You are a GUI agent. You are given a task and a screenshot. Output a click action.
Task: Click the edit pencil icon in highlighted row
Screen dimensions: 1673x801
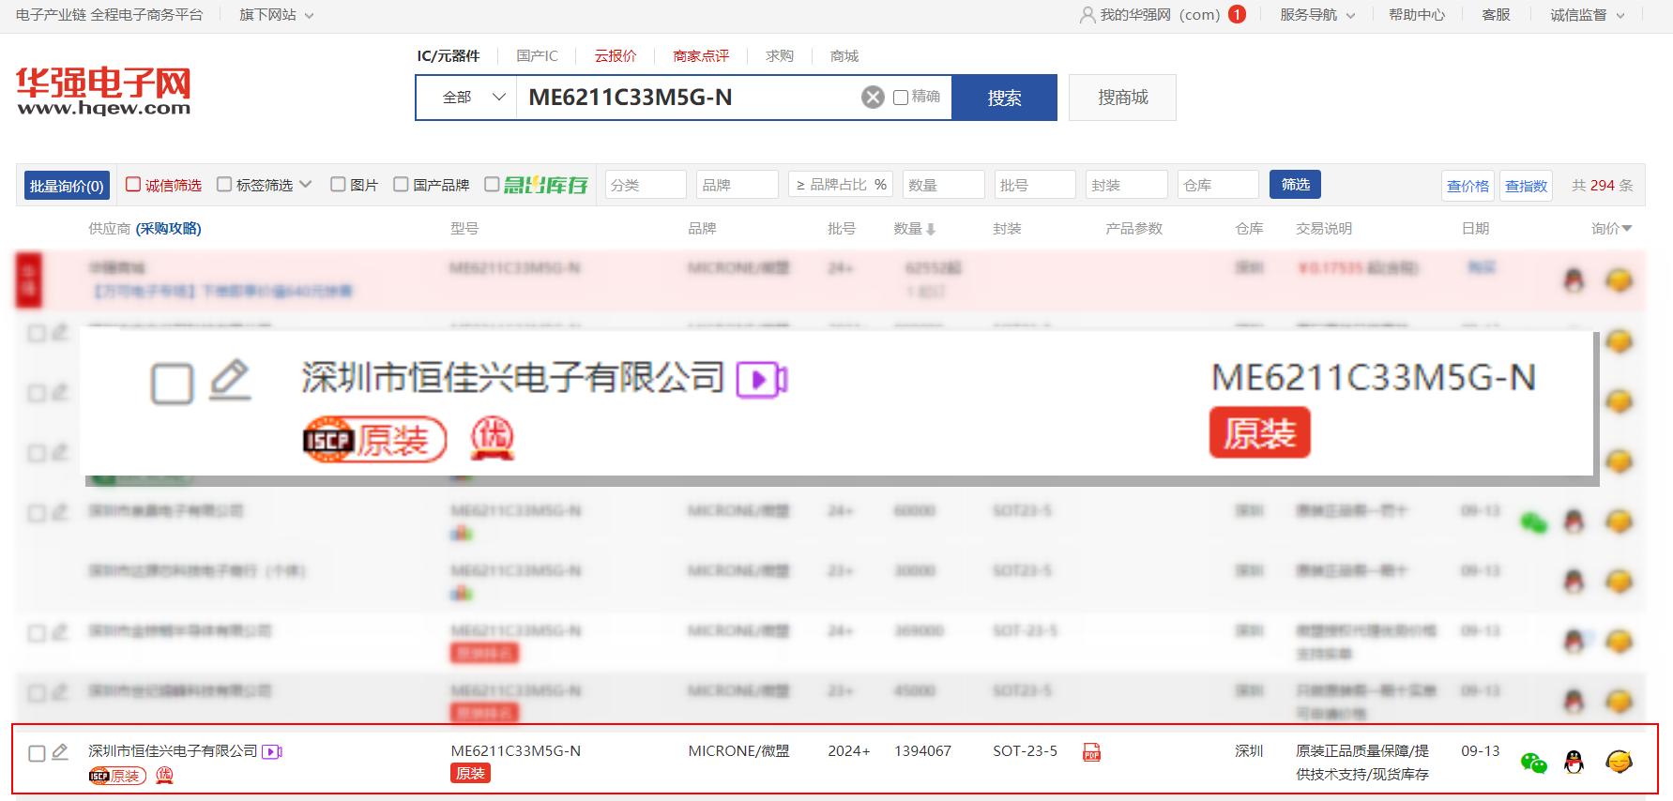coord(60,752)
